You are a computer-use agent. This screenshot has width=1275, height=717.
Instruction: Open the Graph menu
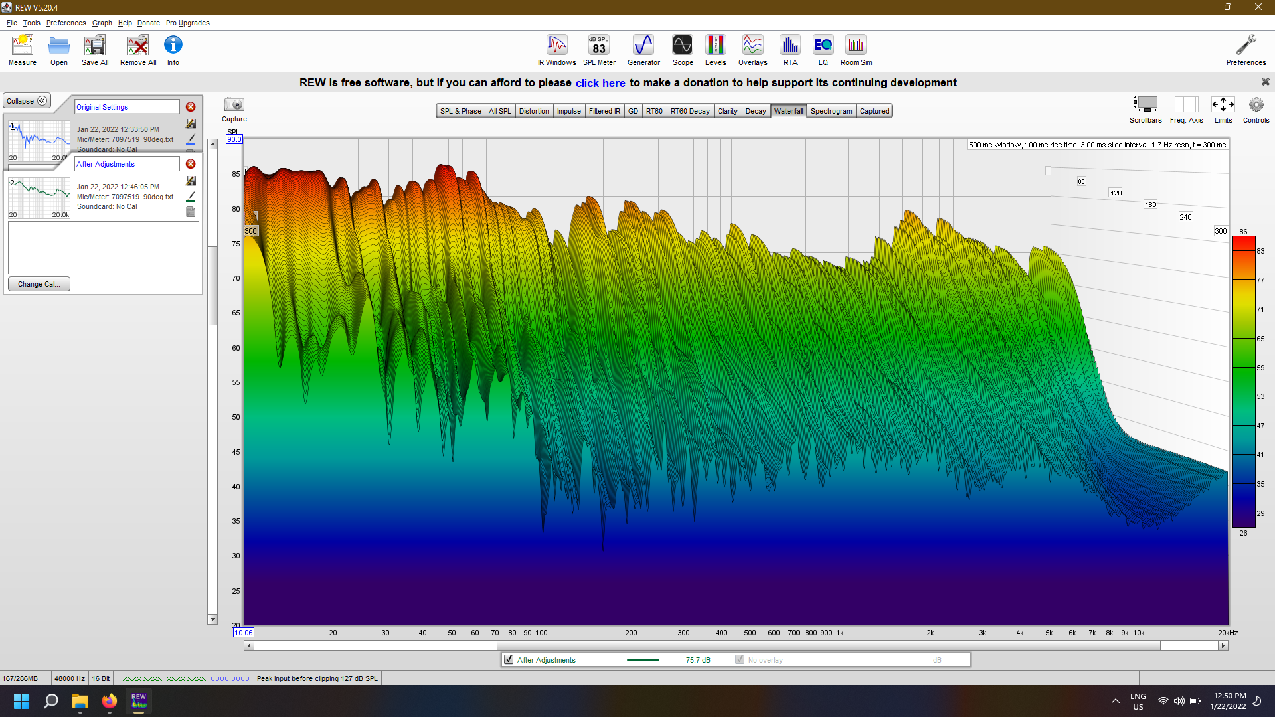pyautogui.click(x=102, y=23)
